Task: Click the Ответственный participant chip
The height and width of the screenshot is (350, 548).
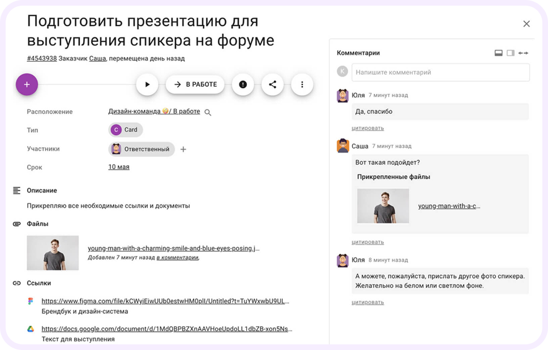Action: [141, 150]
